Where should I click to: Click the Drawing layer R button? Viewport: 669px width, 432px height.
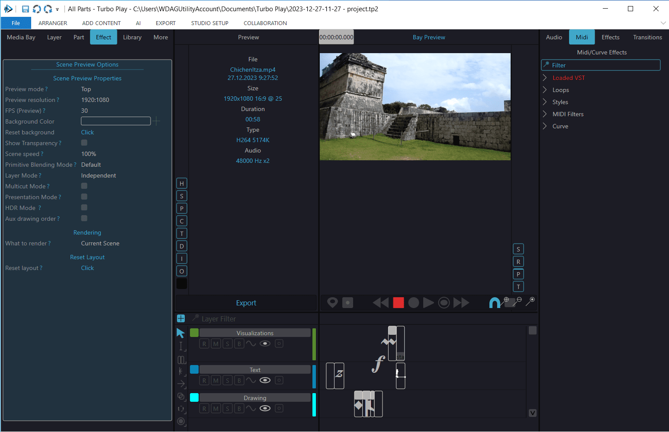tap(204, 408)
